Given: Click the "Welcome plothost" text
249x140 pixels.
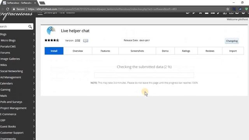Looking at the screenshot, I should (237, 19).
